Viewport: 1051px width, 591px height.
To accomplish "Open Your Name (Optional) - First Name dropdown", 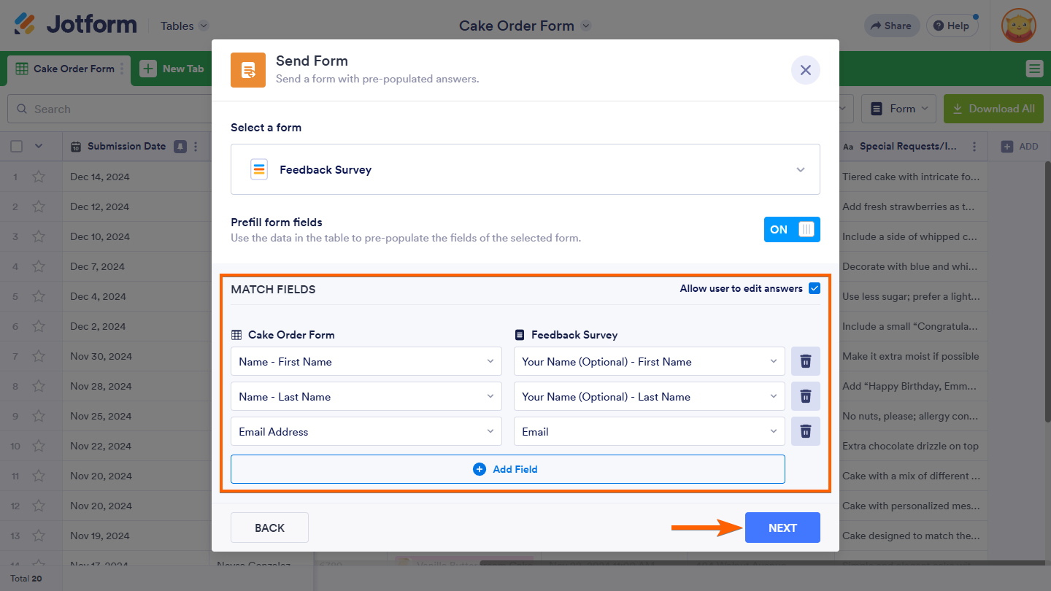I will pyautogui.click(x=649, y=361).
